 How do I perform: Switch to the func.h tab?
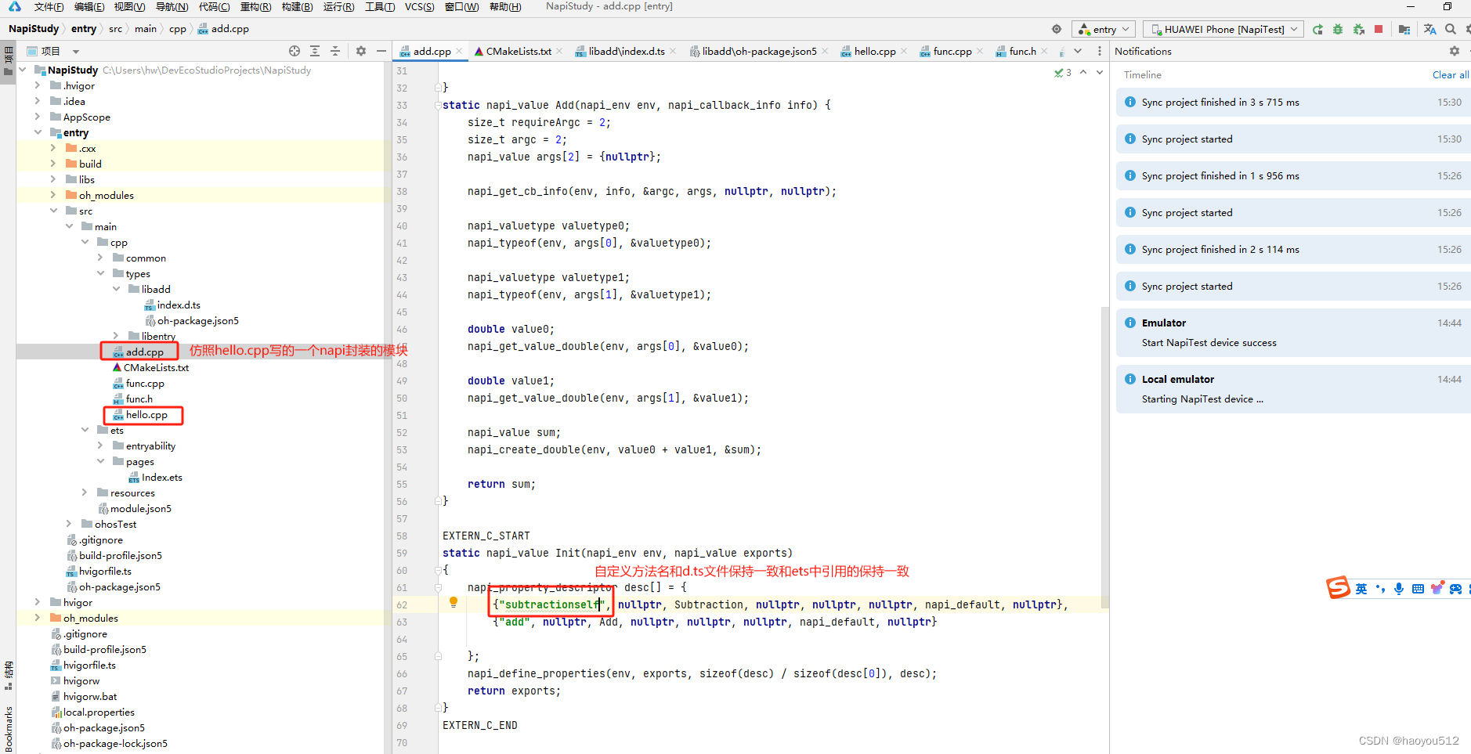click(1021, 51)
